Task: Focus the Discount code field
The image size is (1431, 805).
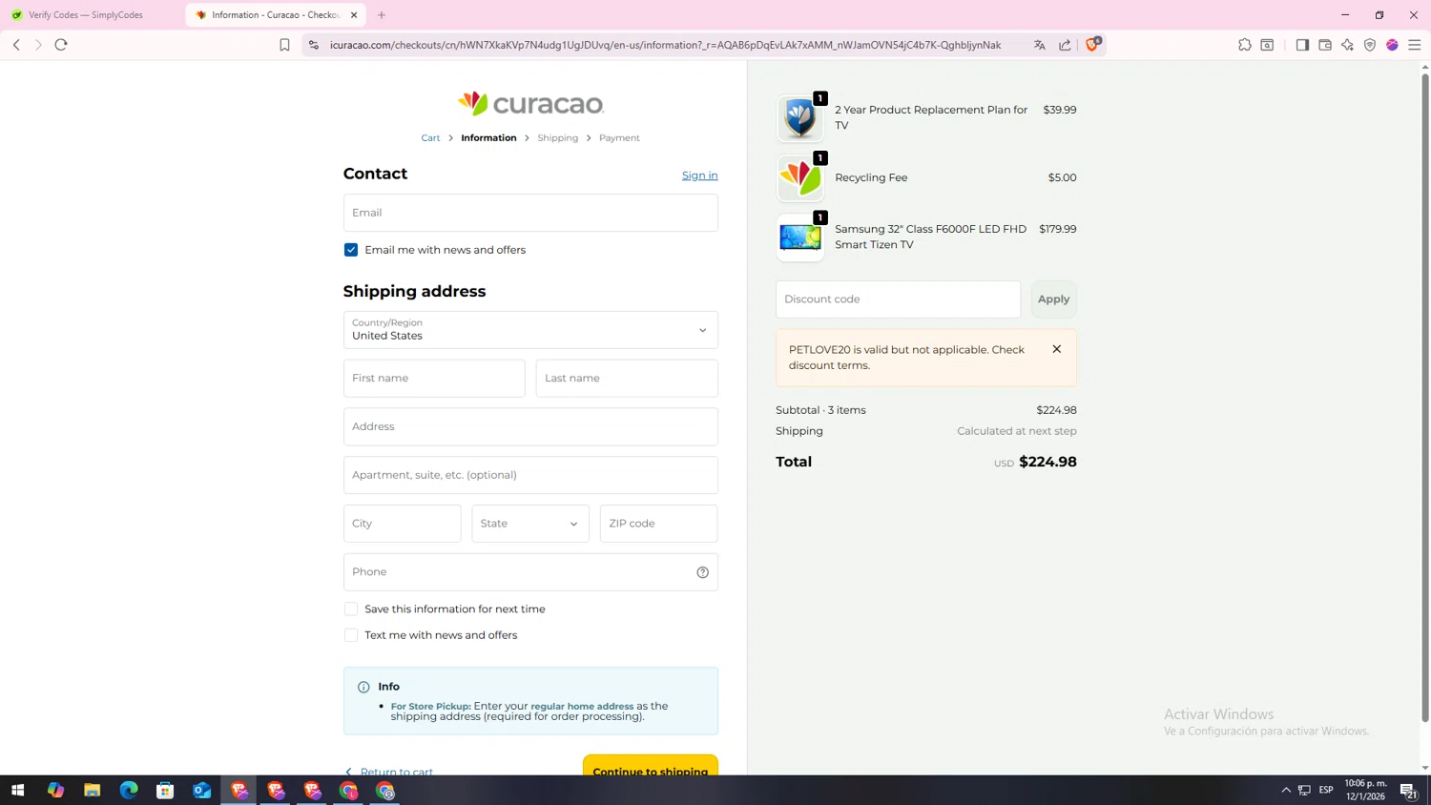Action: point(898,299)
